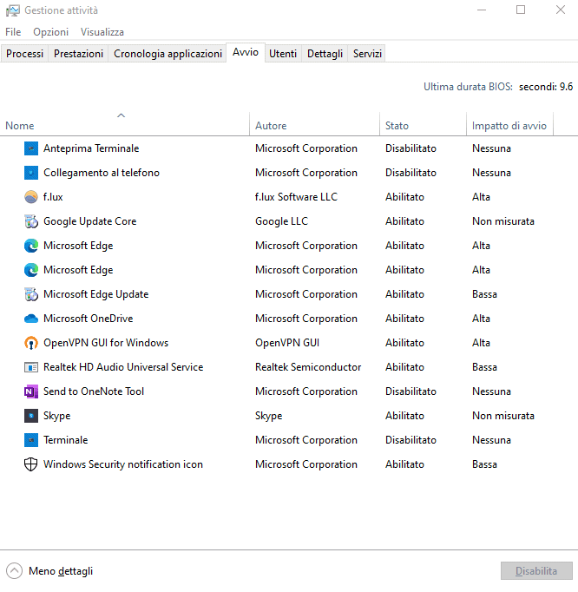Click the Terminale app icon
Image resolution: width=578 pixels, height=592 pixels.
coord(31,440)
